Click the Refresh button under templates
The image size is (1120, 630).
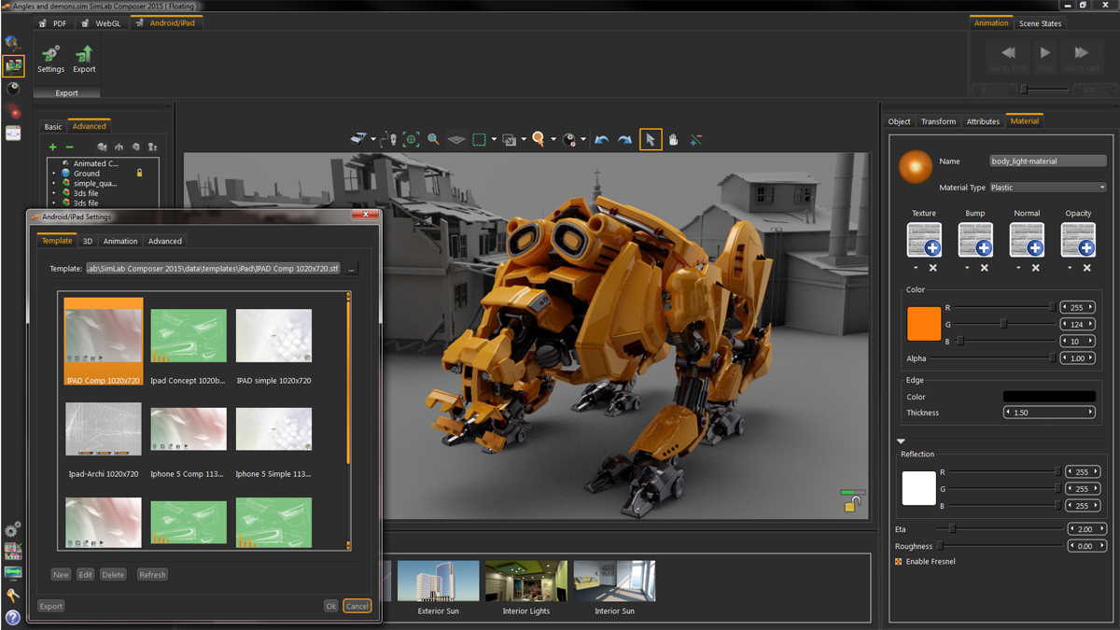[152, 575]
